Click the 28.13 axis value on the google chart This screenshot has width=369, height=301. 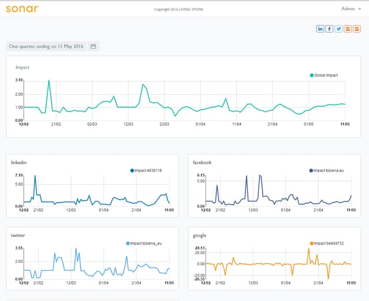(200, 248)
